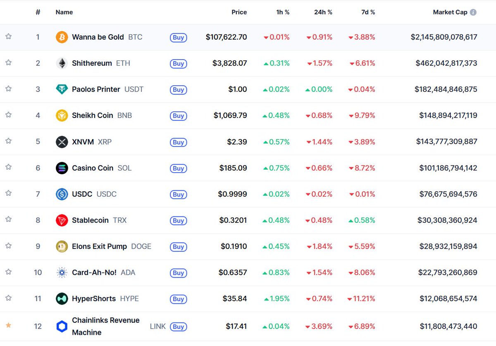
Task: Toggle watchlist star for Stablecoin TRX
Action: (8, 219)
